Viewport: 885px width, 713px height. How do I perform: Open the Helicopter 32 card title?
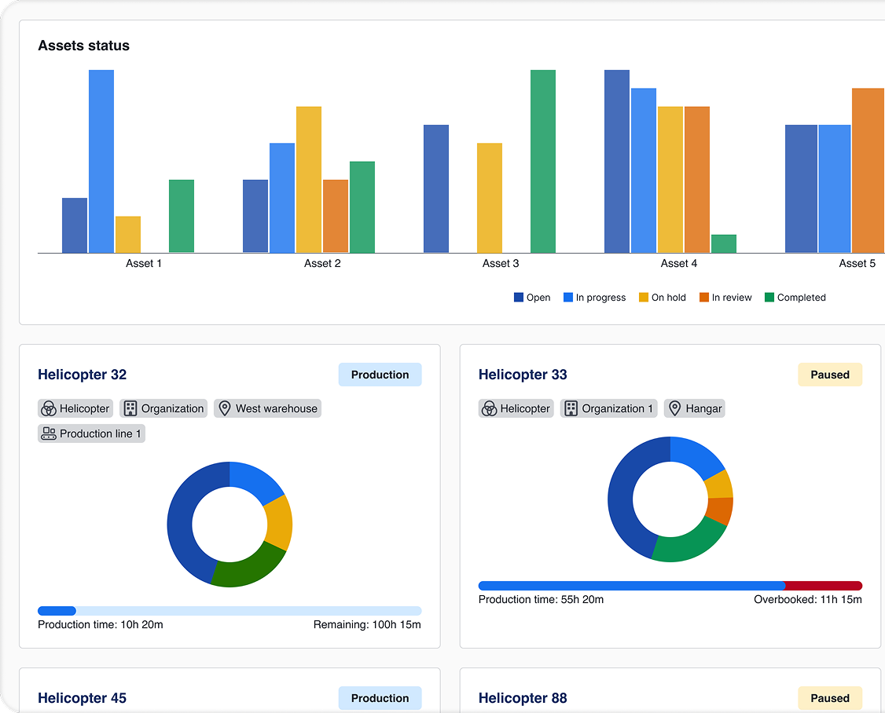(82, 375)
